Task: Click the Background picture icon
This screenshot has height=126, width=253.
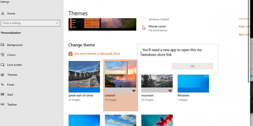Action: pos(2,45)
